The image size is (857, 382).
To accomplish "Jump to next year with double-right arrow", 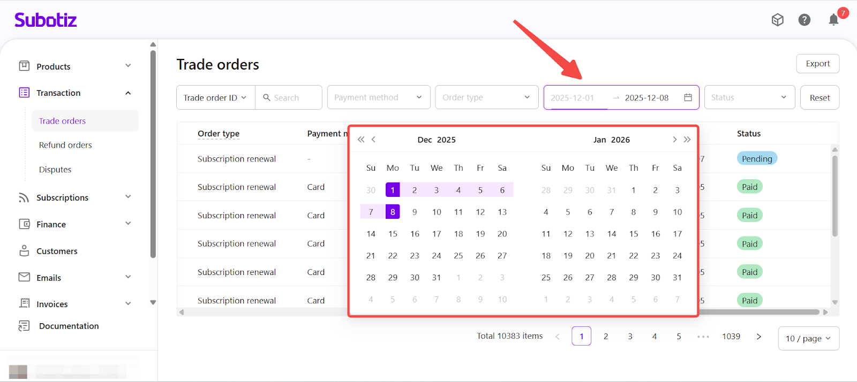I will click(x=687, y=140).
